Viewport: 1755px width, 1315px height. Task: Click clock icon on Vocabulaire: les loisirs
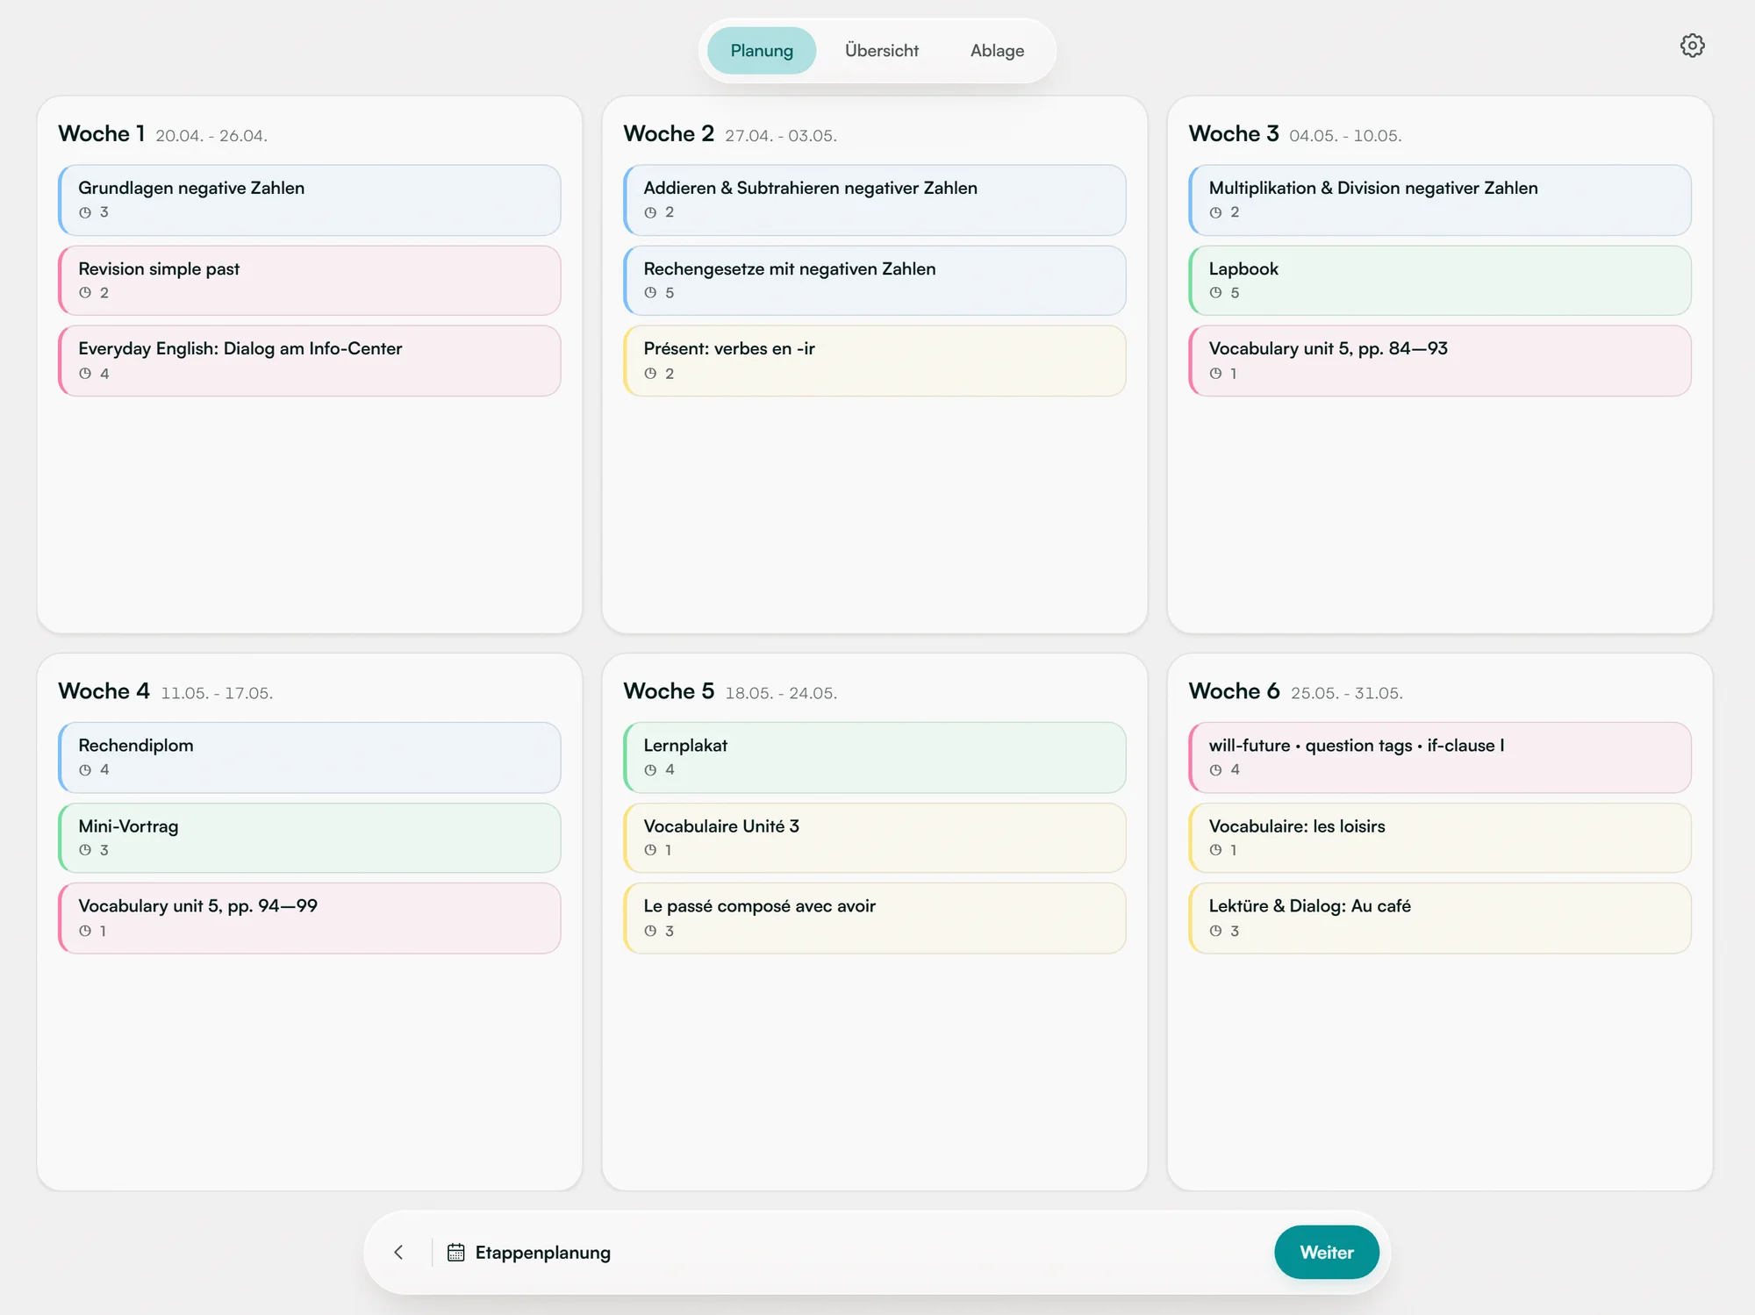(1215, 850)
